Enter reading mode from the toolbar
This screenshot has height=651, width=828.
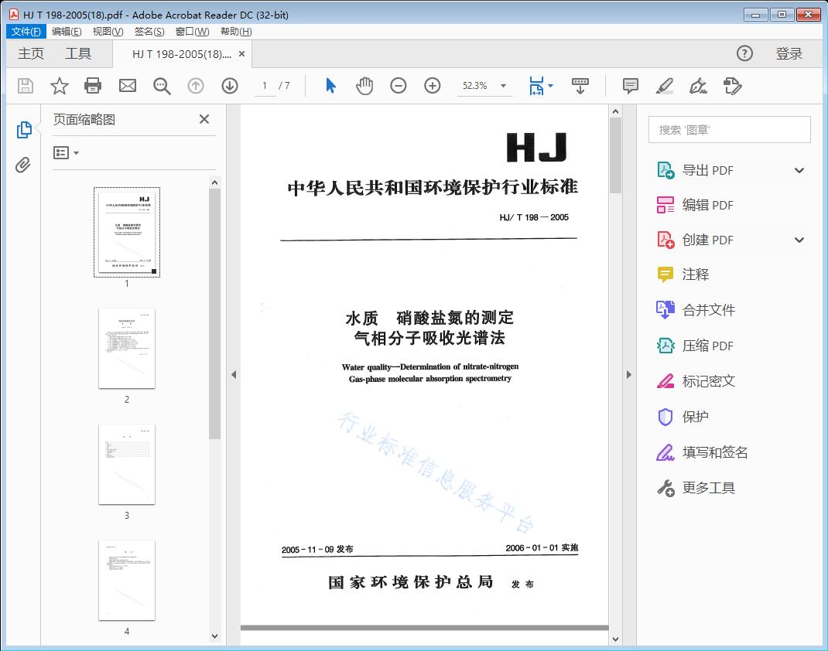click(580, 86)
